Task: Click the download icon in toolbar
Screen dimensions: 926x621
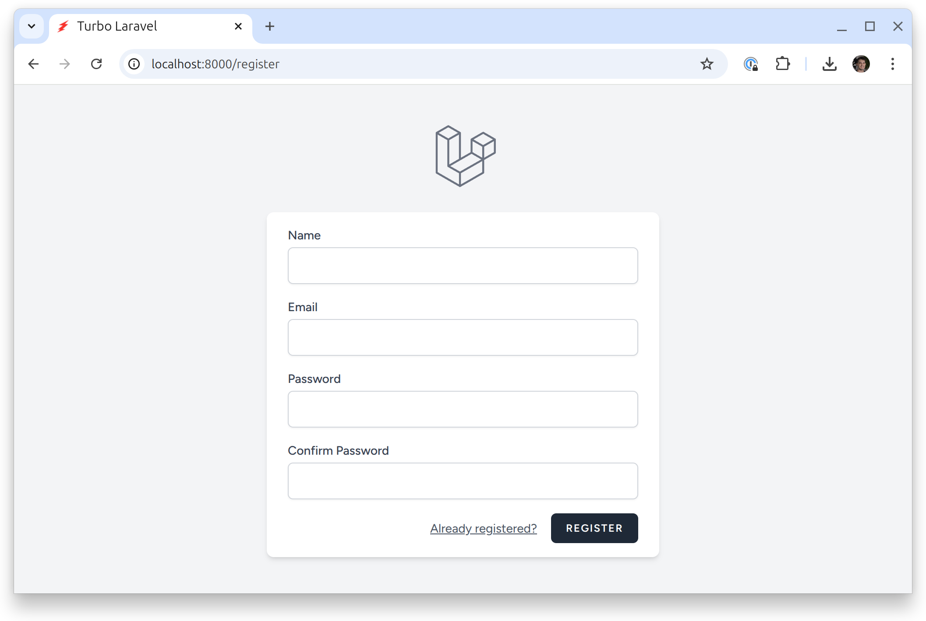Action: click(830, 64)
